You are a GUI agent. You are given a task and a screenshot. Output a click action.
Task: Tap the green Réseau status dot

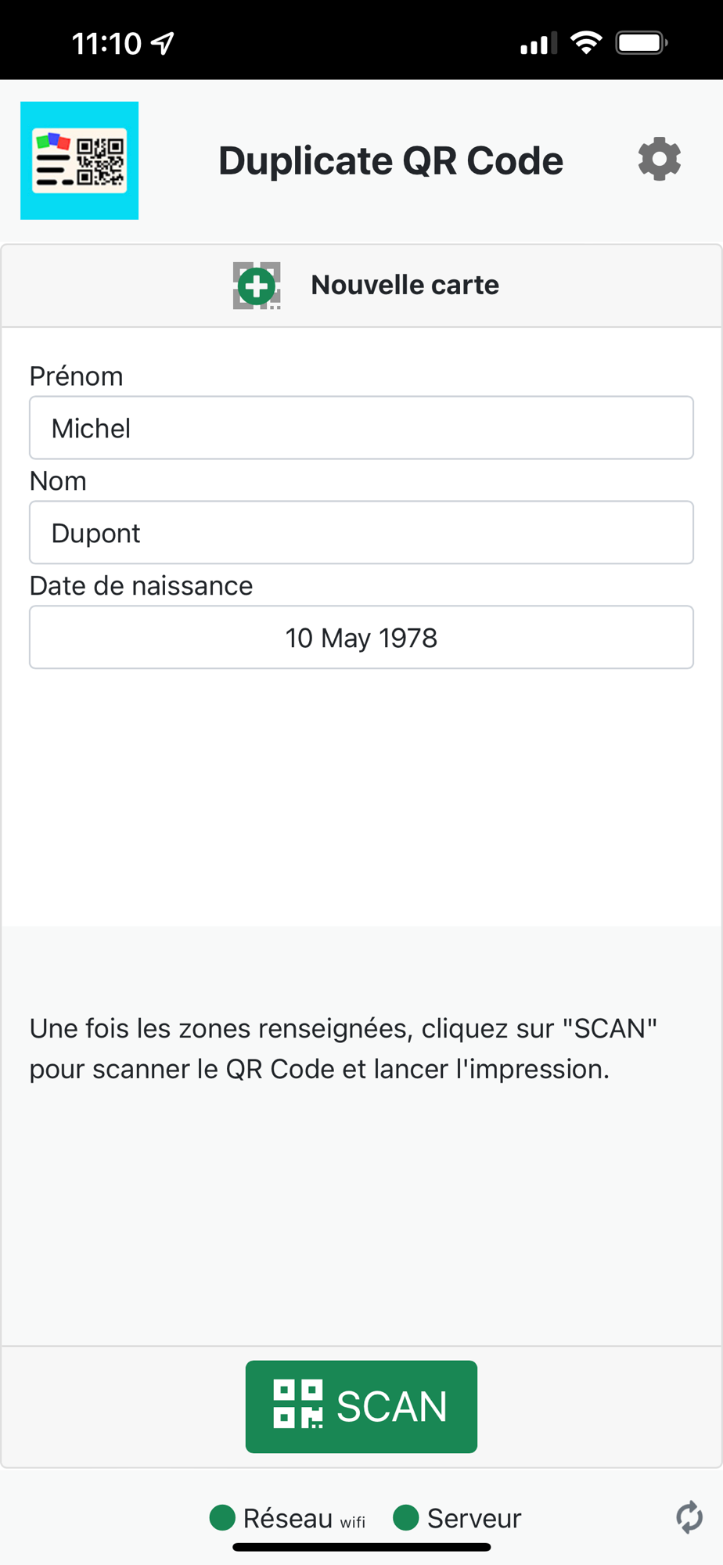click(223, 1517)
